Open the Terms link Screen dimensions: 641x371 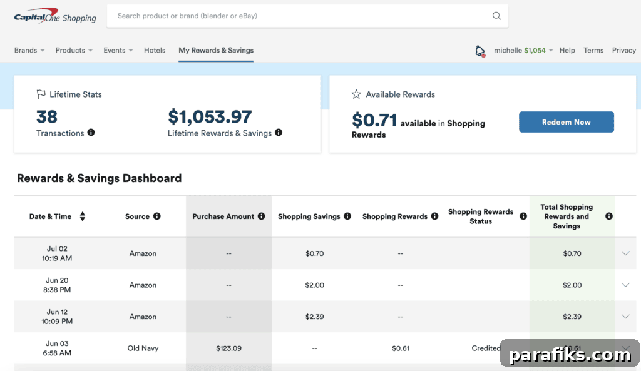click(x=593, y=50)
